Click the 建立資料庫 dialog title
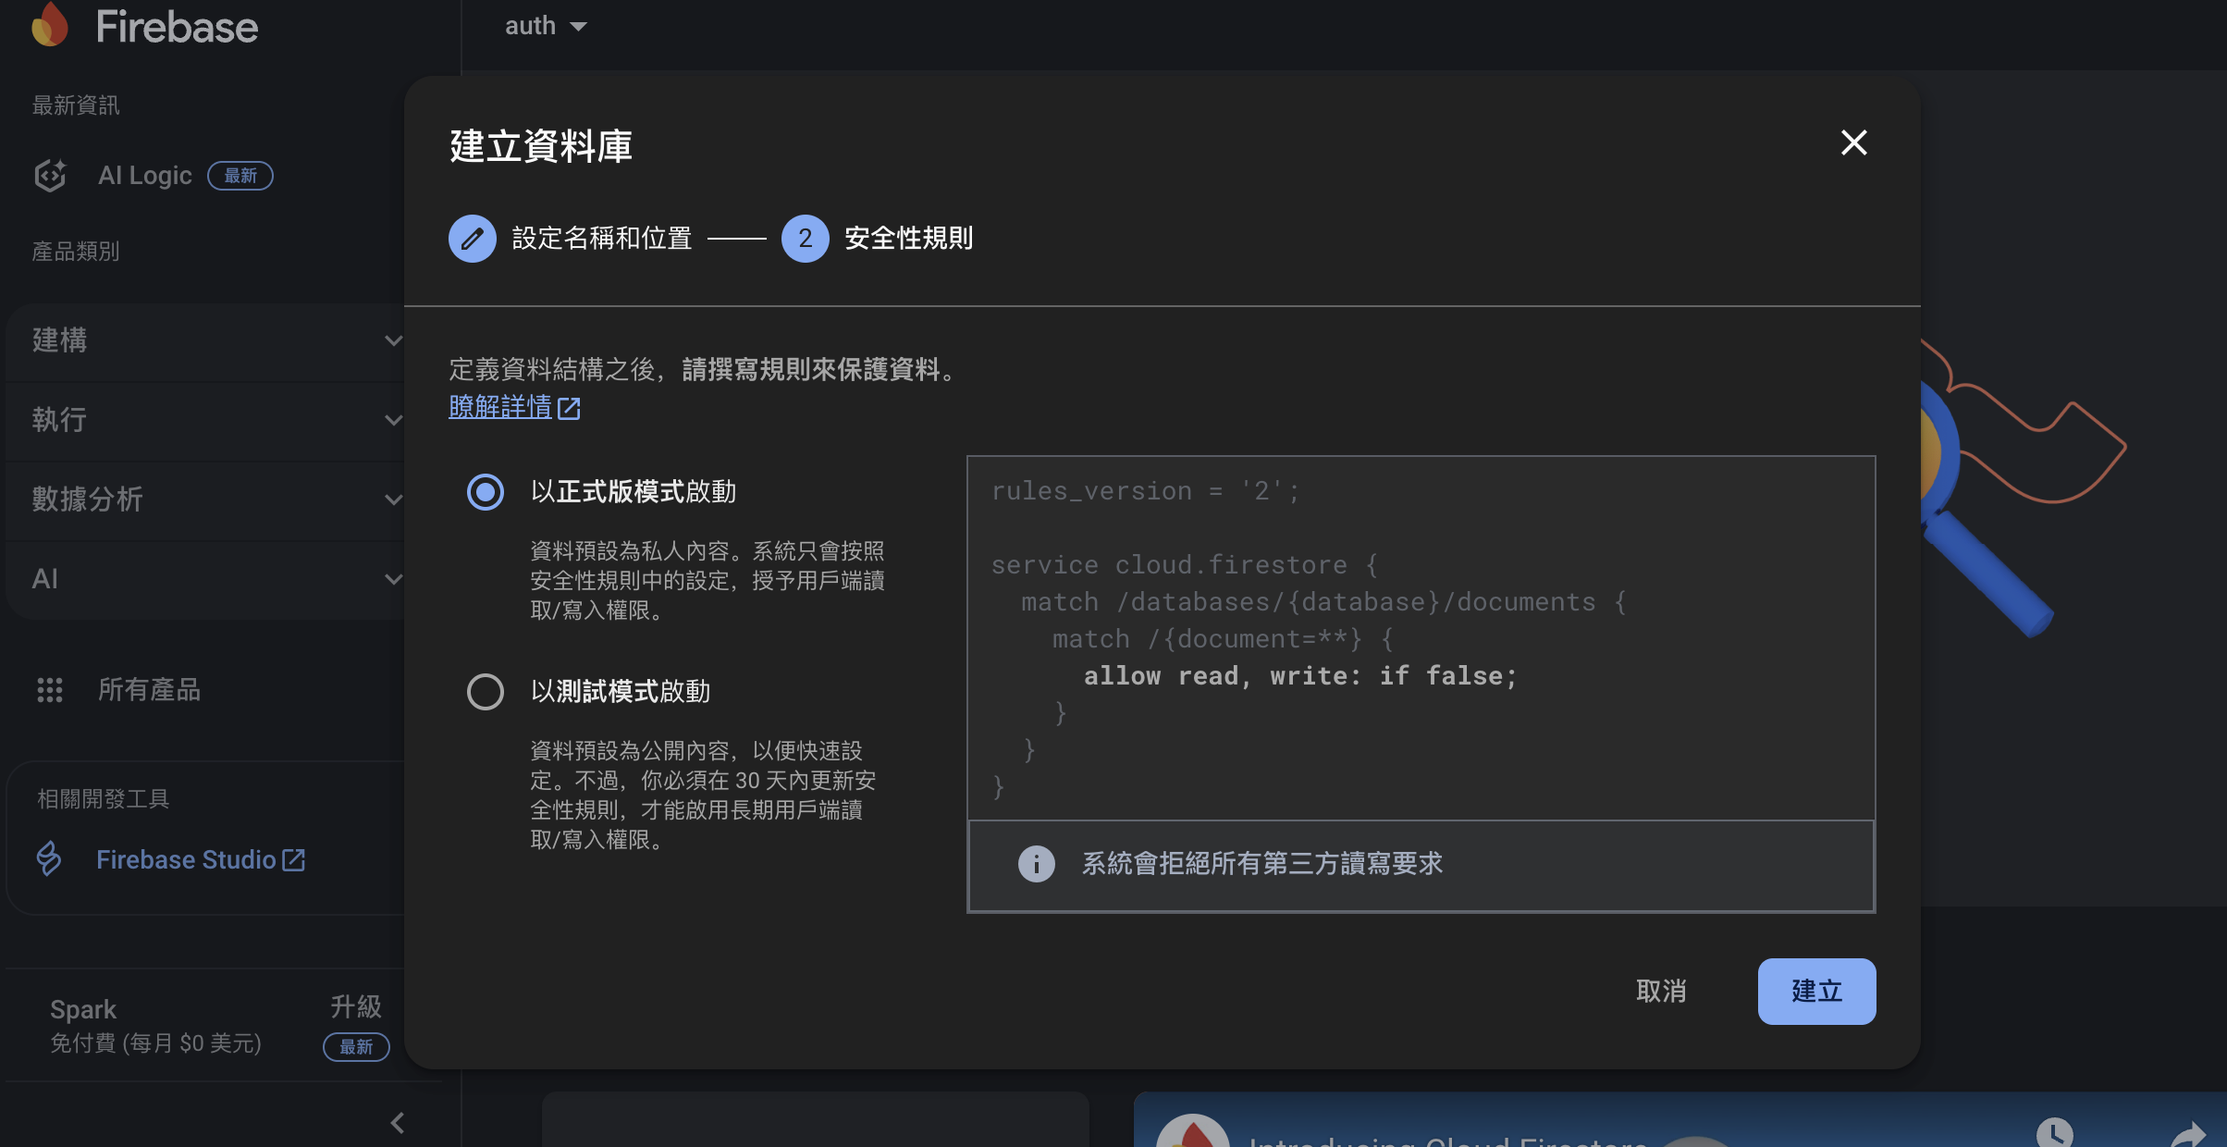The height and width of the screenshot is (1147, 2227). [x=541, y=146]
